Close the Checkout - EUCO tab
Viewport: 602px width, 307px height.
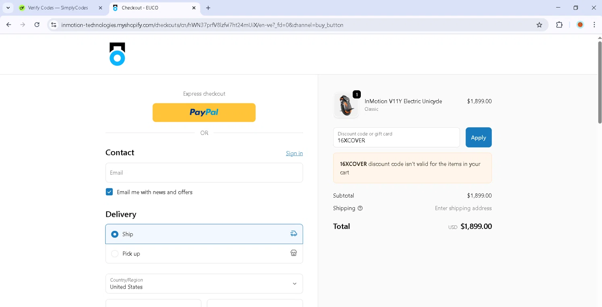click(194, 8)
